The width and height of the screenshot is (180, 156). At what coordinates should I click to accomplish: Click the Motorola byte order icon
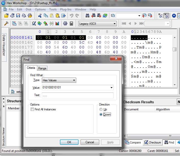coord(174,16)
